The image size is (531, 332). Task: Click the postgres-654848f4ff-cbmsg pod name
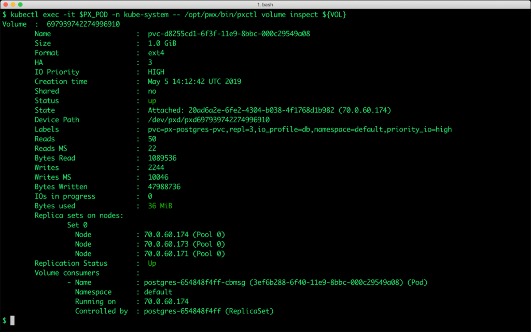195,282
